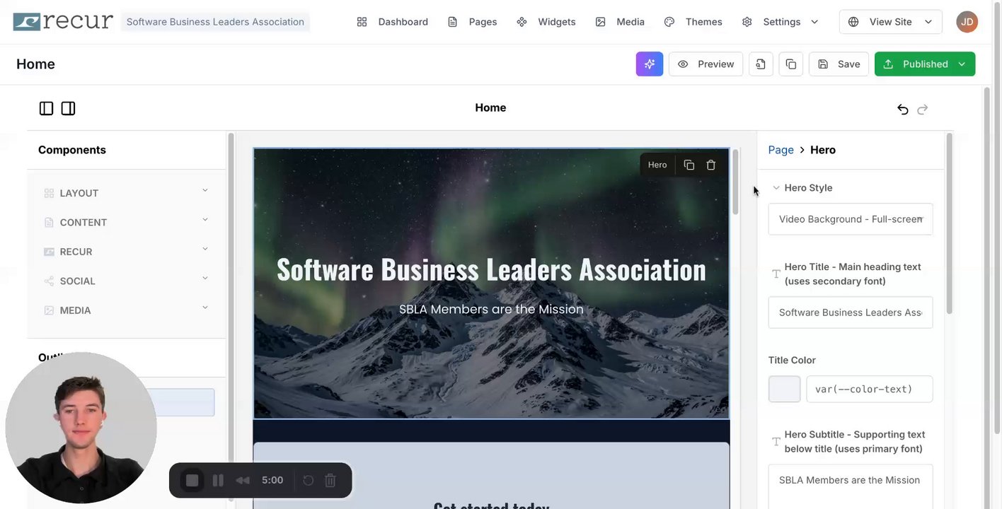
Task: Open the Dashboard page
Action: tap(393, 22)
